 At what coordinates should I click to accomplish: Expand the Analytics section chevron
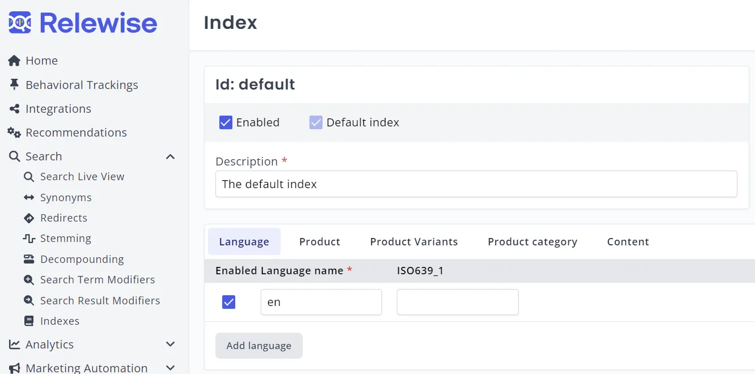tap(170, 345)
